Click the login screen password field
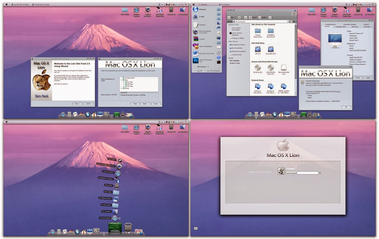Viewport: 379px width, 239px height. (x=302, y=173)
